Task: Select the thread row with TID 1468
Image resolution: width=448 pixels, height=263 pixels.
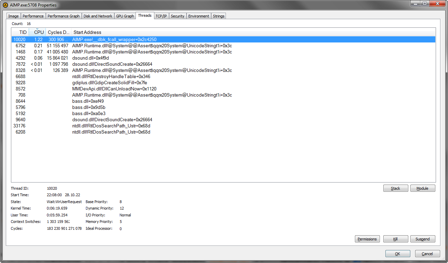Action: (223, 52)
